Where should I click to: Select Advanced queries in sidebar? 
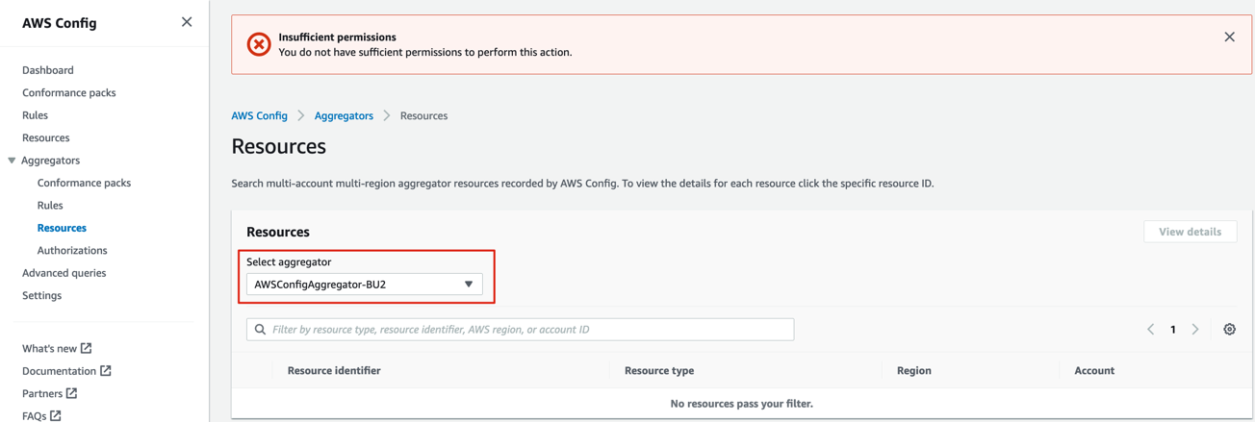pyautogui.click(x=64, y=273)
